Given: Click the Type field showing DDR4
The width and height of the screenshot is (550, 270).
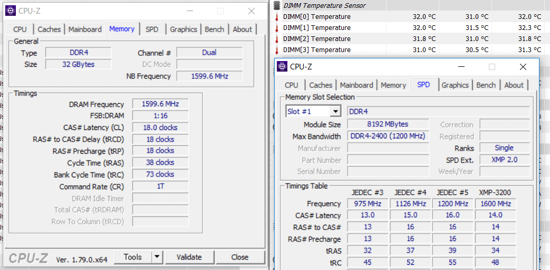Looking at the screenshot, I should [79, 53].
